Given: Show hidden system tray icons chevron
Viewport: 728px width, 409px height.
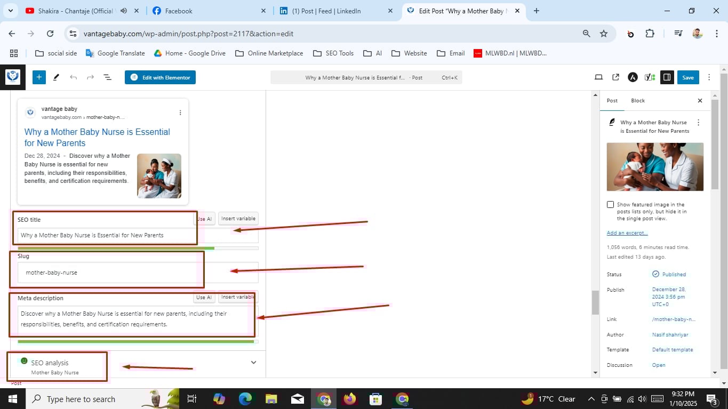Looking at the screenshot, I should (591, 399).
